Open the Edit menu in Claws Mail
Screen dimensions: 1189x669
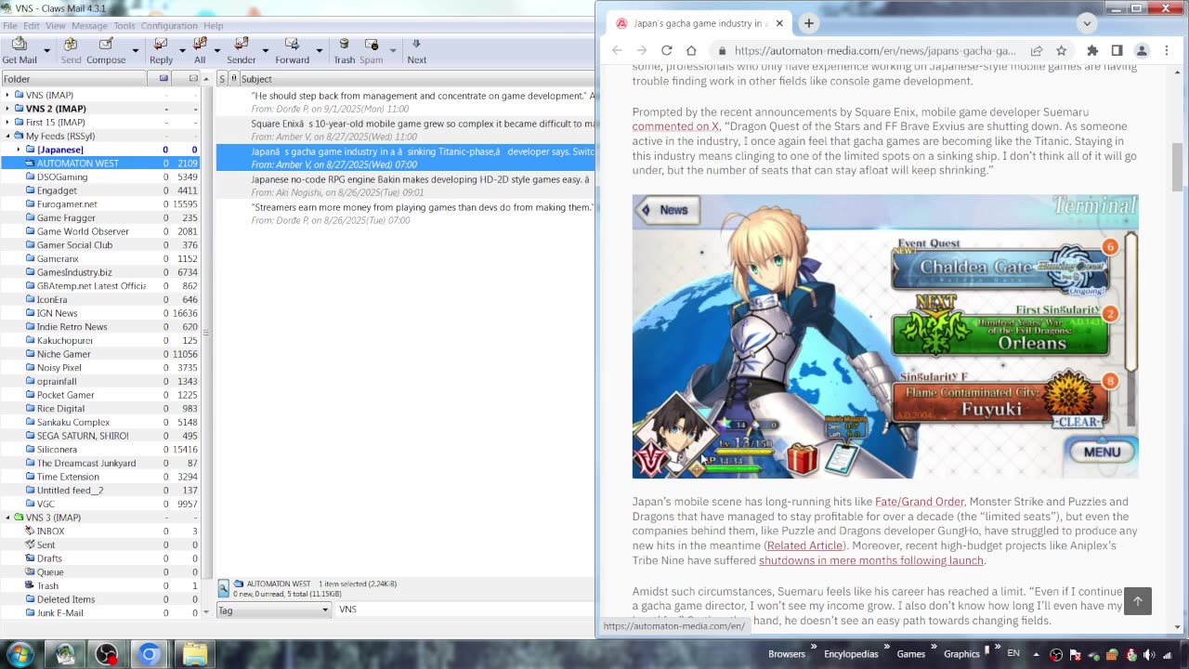(32, 26)
